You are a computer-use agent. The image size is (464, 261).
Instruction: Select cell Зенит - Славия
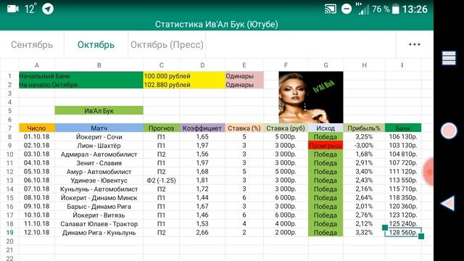[x=99, y=163]
